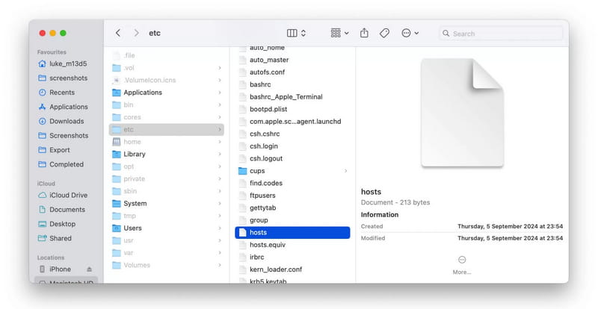Select the gettytab file
598x309 pixels.
[x=292, y=207]
